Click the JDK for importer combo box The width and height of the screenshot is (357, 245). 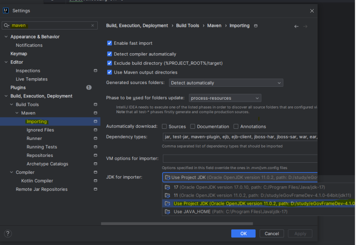(240, 177)
